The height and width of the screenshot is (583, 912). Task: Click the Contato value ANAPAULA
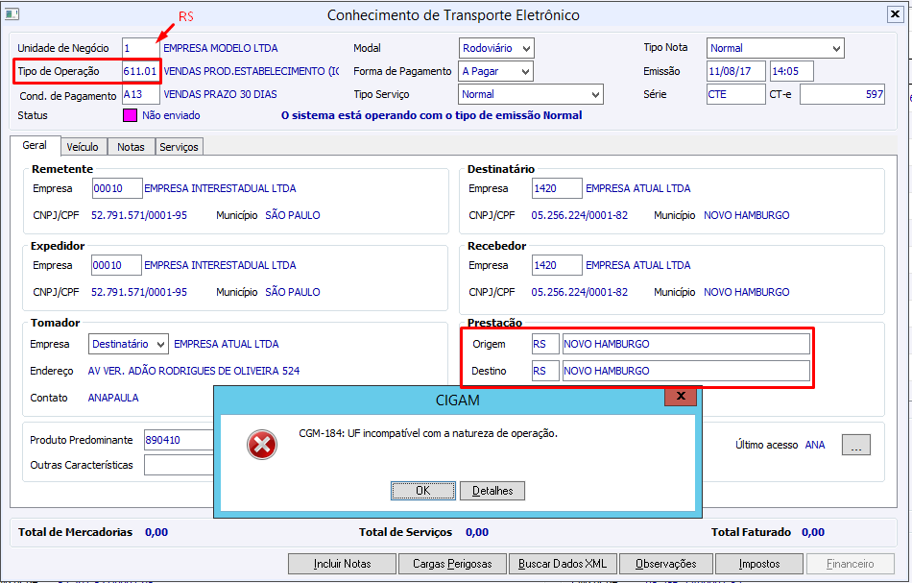113,398
